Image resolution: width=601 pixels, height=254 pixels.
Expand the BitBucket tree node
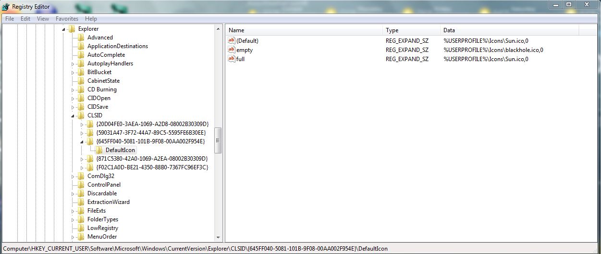(74, 73)
